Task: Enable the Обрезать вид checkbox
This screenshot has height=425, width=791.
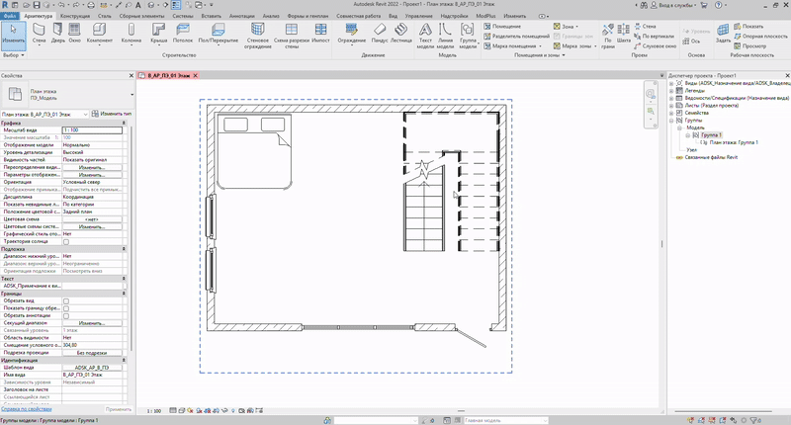Action: (x=66, y=300)
